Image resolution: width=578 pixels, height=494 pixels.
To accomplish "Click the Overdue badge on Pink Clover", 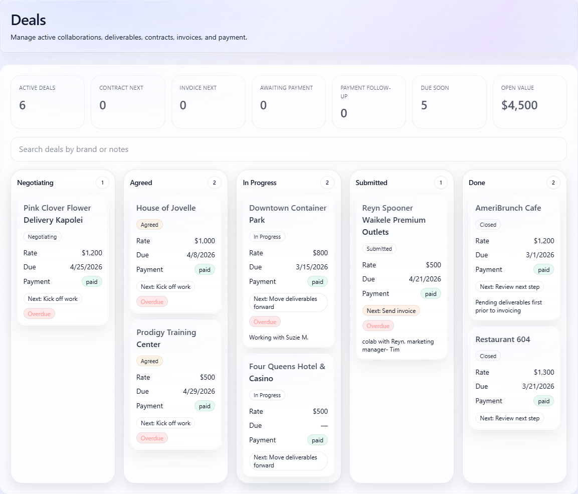I will pyautogui.click(x=40, y=314).
